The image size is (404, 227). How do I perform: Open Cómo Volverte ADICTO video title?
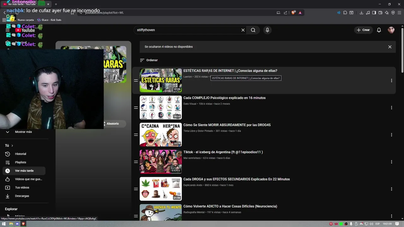click(230, 206)
